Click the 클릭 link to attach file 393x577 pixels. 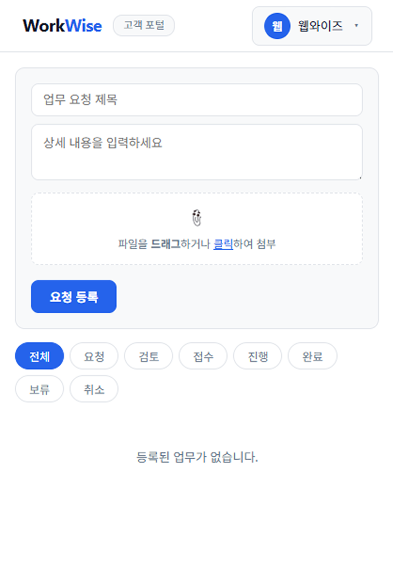point(223,244)
